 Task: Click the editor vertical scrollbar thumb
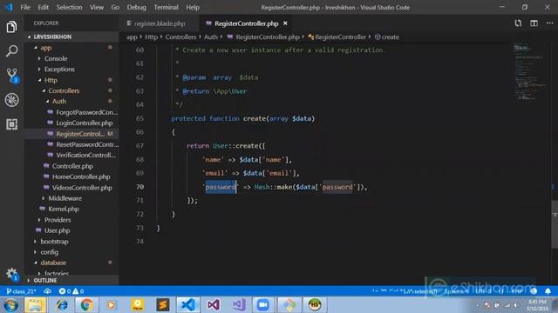click(555, 224)
